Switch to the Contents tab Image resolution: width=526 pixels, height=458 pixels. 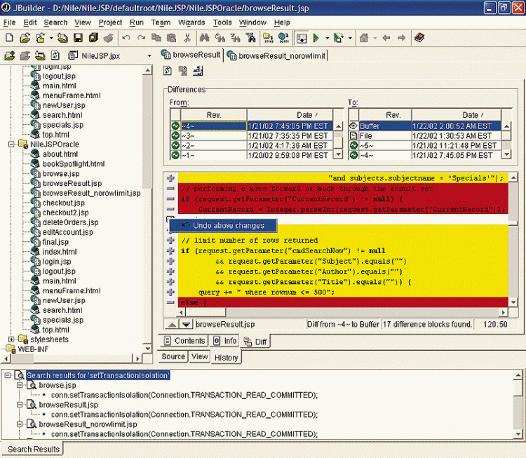click(x=184, y=341)
